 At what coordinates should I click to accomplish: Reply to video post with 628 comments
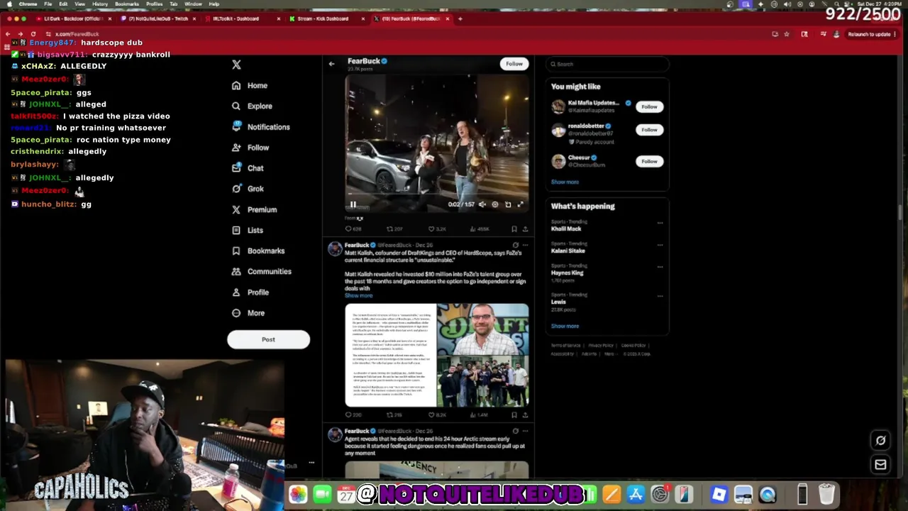pos(353,229)
